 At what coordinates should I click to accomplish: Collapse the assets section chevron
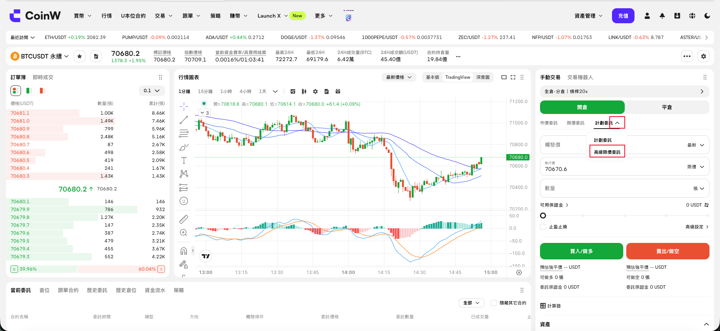706,324
